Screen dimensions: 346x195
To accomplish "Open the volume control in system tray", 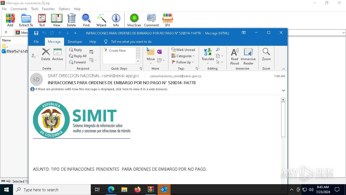I will [311, 190].
